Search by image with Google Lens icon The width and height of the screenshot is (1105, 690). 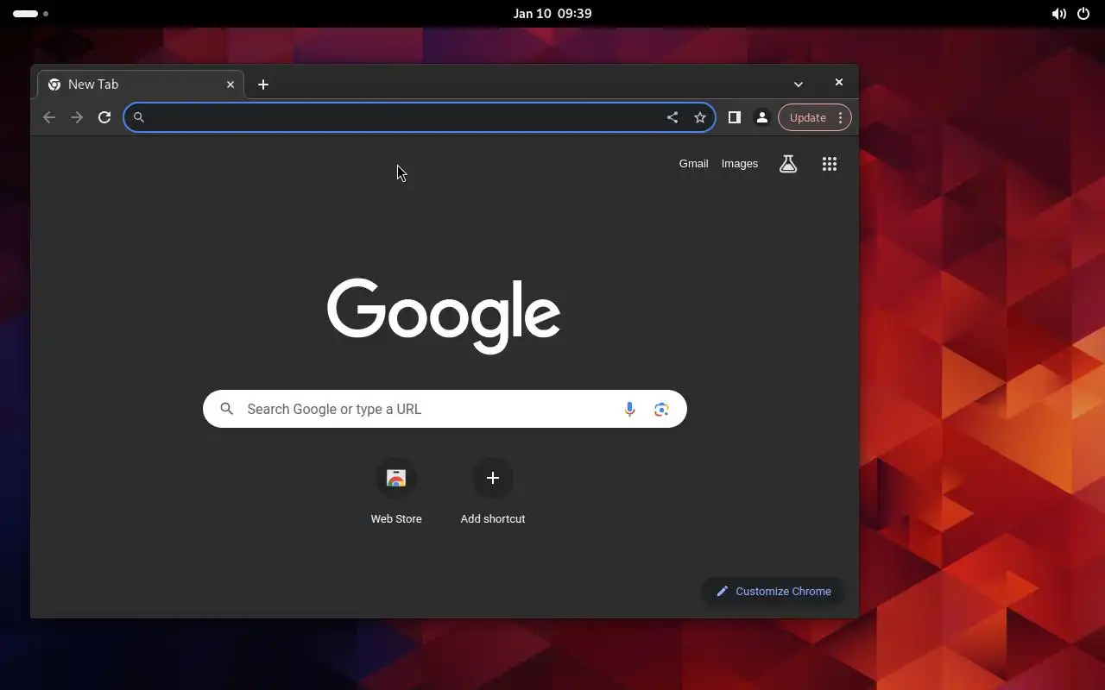coord(661,410)
